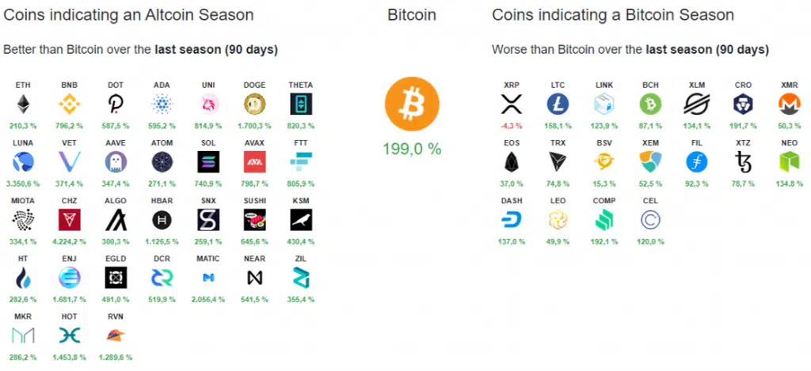Open the Litecoin (LTC) icon
Image resolution: width=811 pixels, height=371 pixels.
tap(558, 104)
